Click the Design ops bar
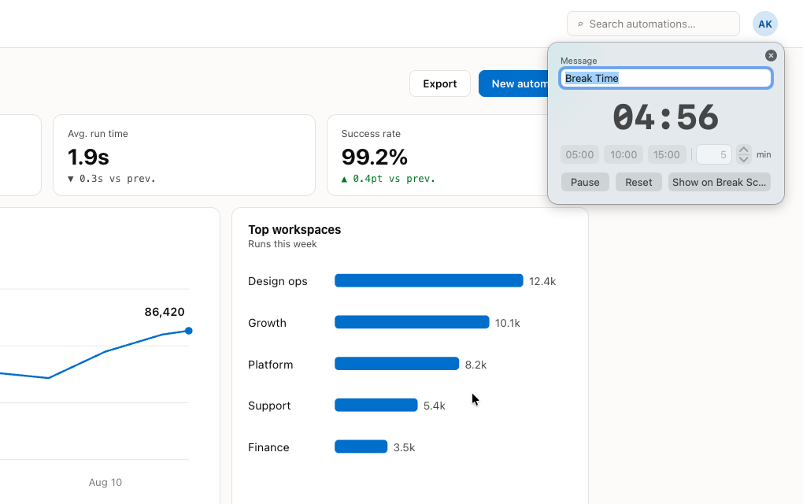 point(429,280)
